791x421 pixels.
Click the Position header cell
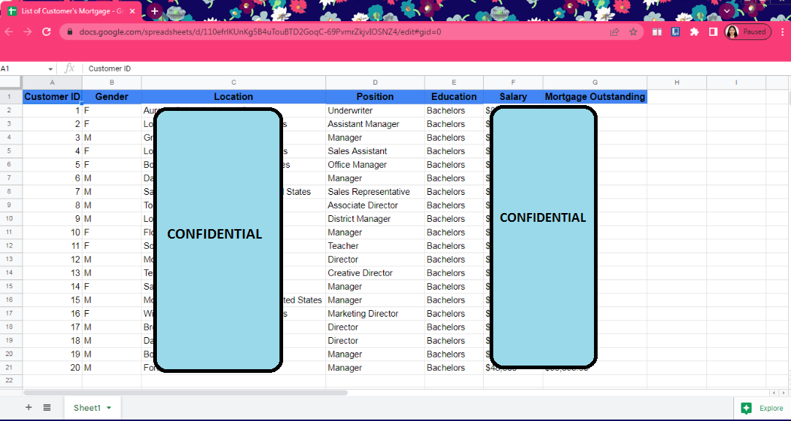[x=375, y=97]
